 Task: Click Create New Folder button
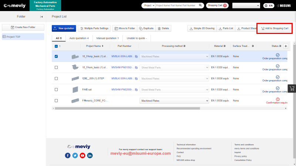coord(23,27)
